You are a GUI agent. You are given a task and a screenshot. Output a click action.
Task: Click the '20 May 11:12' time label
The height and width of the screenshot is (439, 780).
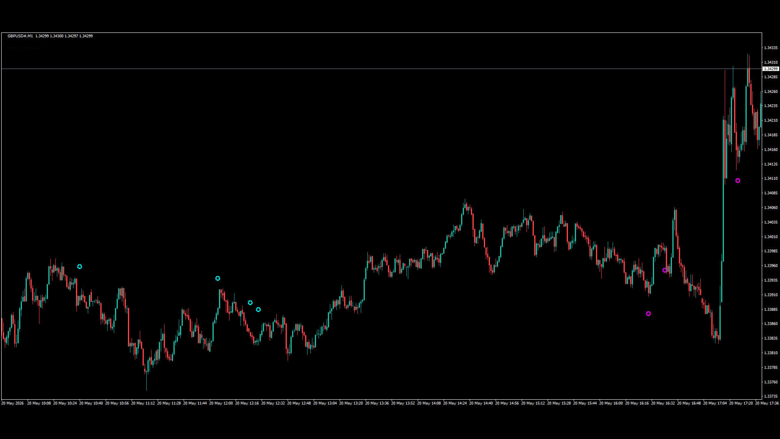pyautogui.click(x=143, y=403)
